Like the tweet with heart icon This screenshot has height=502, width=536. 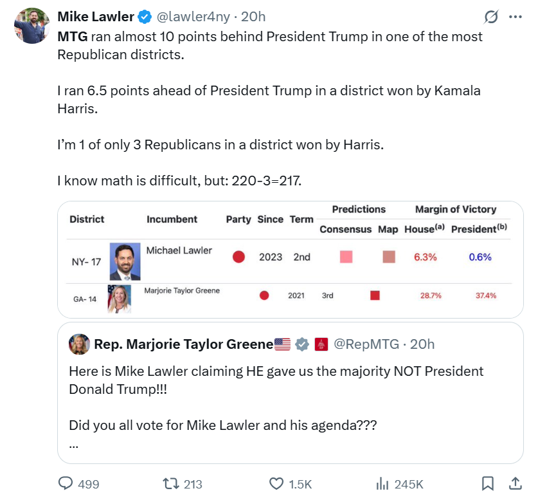pos(276,483)
